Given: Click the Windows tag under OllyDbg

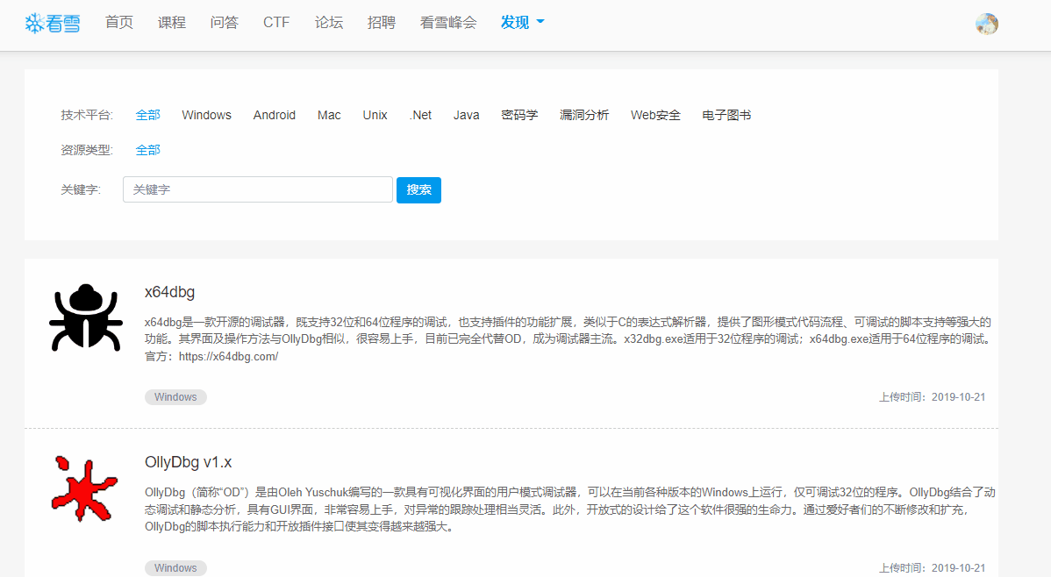Looking at the screenshot, I should pyautogui.click(x=175, y=567).
